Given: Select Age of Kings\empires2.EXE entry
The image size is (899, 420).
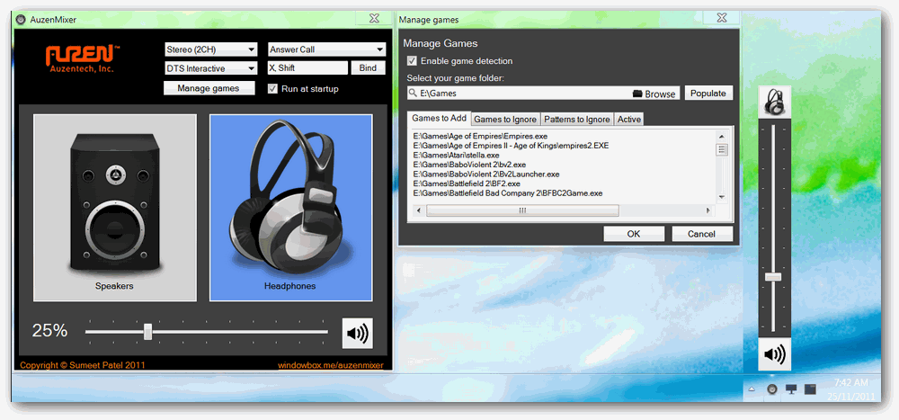Looking at the screenshot, I should click(511, 146).
